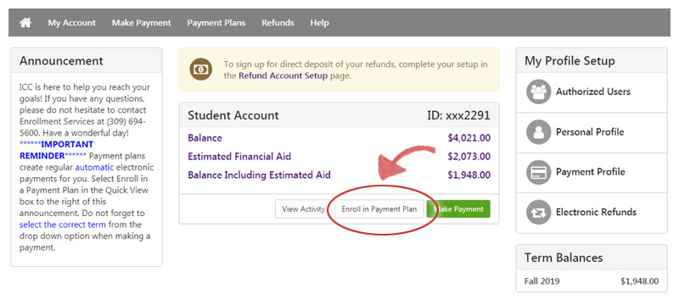This screenshot has width=679, height=305.
Task: Click 'select the correct term' link
Action: point(62,225)
